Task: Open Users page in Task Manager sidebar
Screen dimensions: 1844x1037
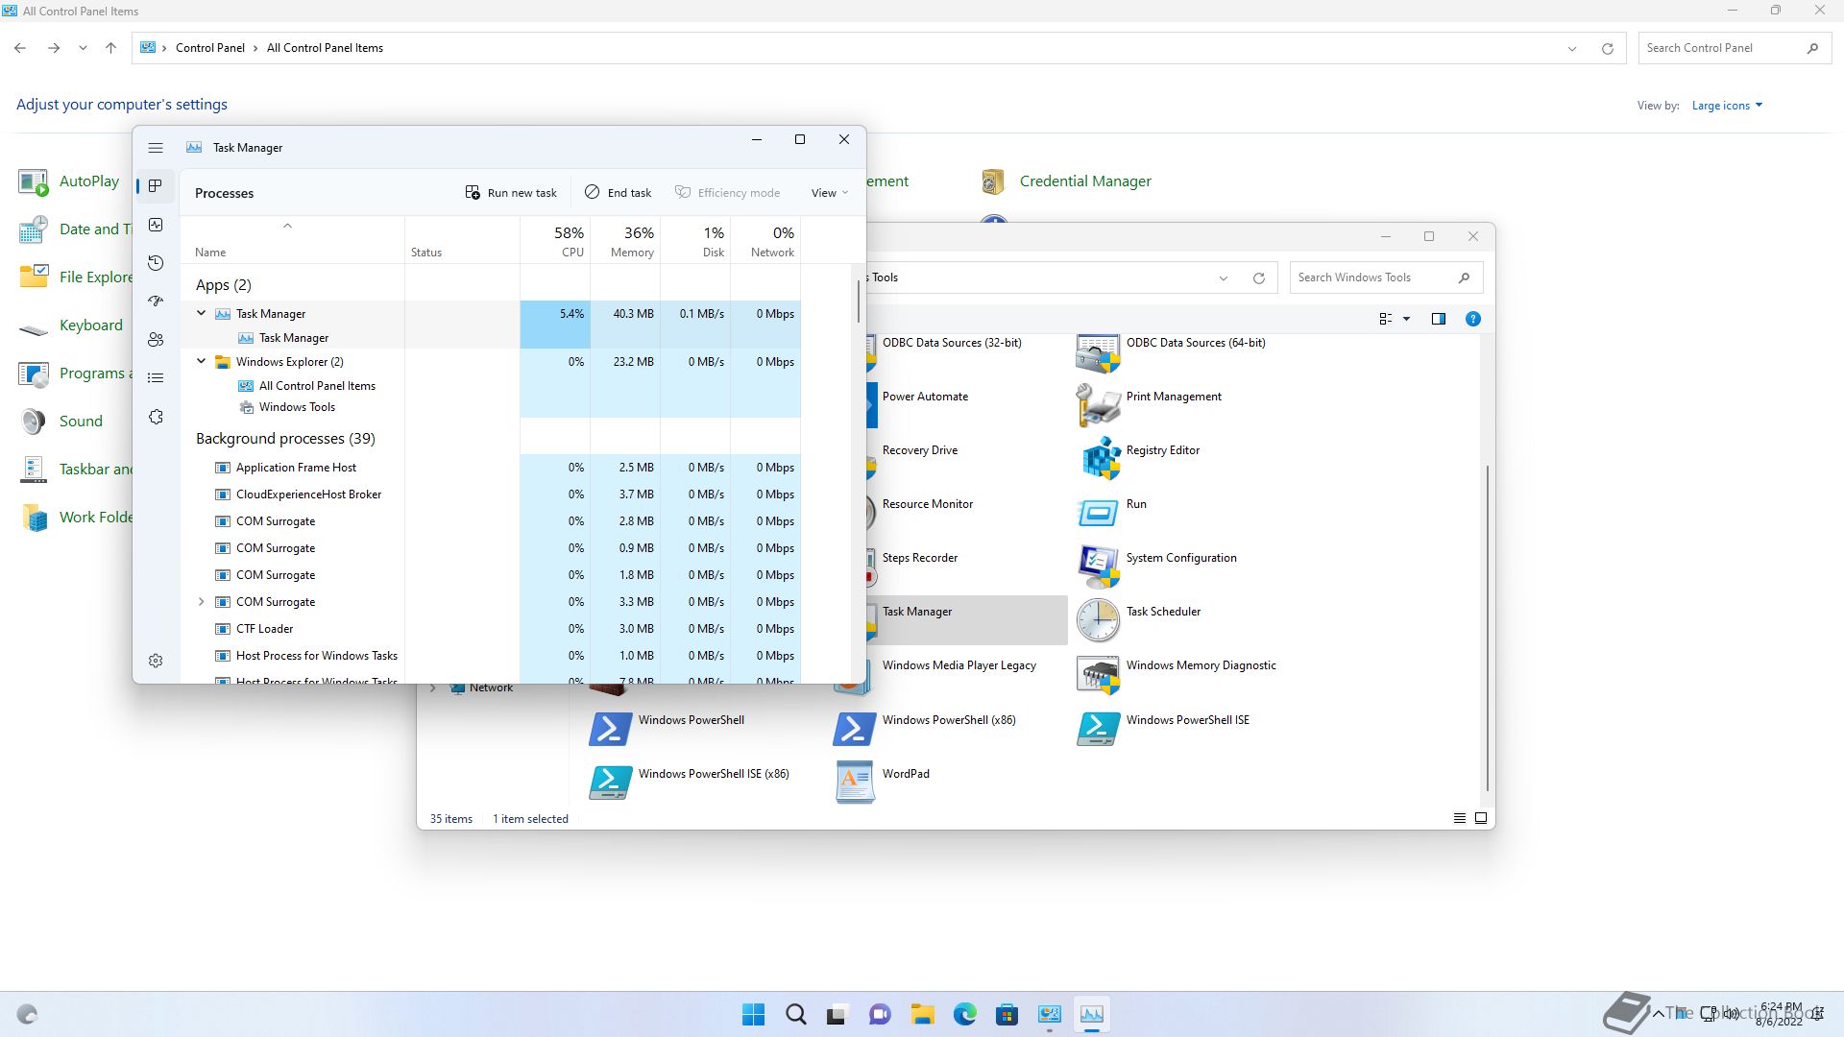Action: [x=156, y=340]
